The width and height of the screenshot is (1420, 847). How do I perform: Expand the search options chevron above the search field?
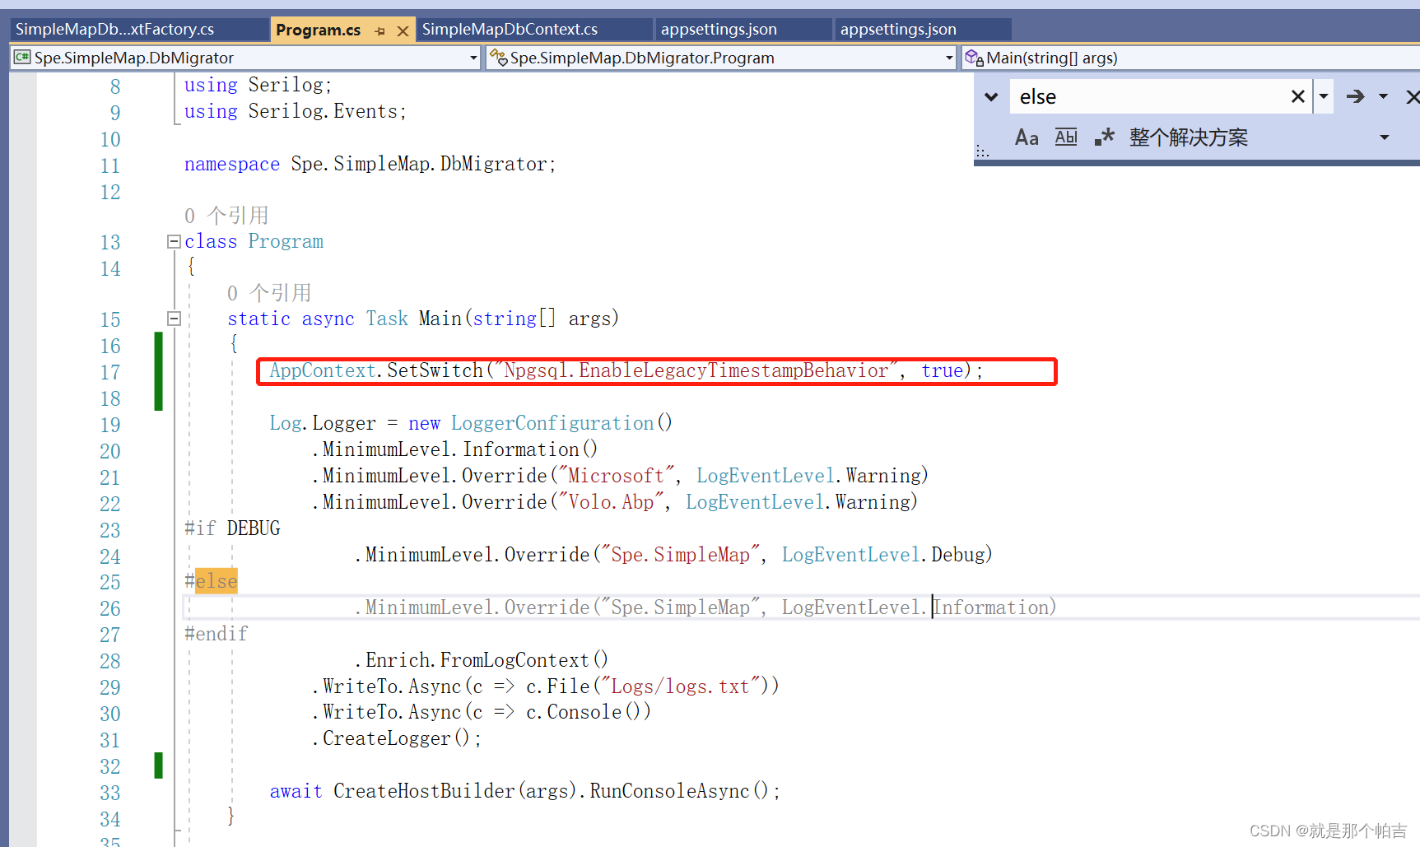(989, 96)
